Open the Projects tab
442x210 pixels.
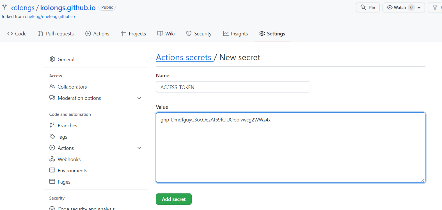[x=133, y=34]
